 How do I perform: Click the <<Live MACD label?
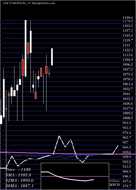(115, 183)
